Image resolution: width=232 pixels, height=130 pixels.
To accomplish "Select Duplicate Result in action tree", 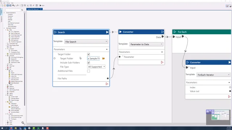I will pyautogui.click(x=15, y=107).
